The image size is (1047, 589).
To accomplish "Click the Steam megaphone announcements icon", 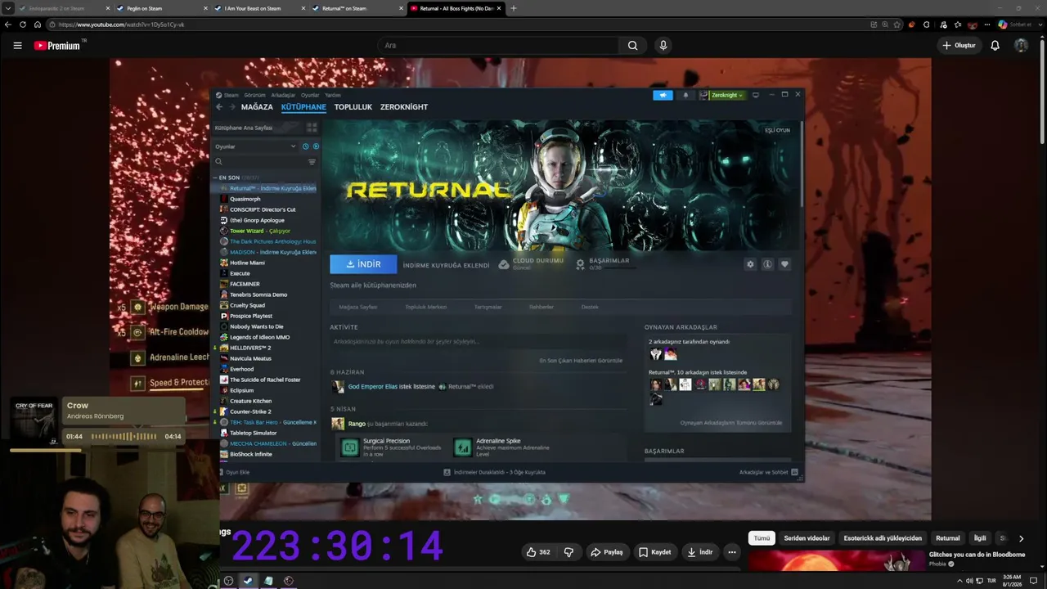I will tap(663, 95).
